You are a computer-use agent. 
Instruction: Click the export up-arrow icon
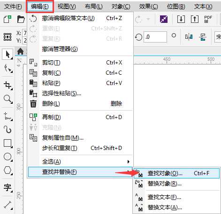(195, 19)
